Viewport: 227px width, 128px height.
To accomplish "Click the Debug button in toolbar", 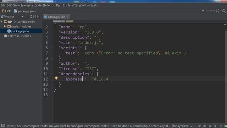I will (x=211, y=11).
